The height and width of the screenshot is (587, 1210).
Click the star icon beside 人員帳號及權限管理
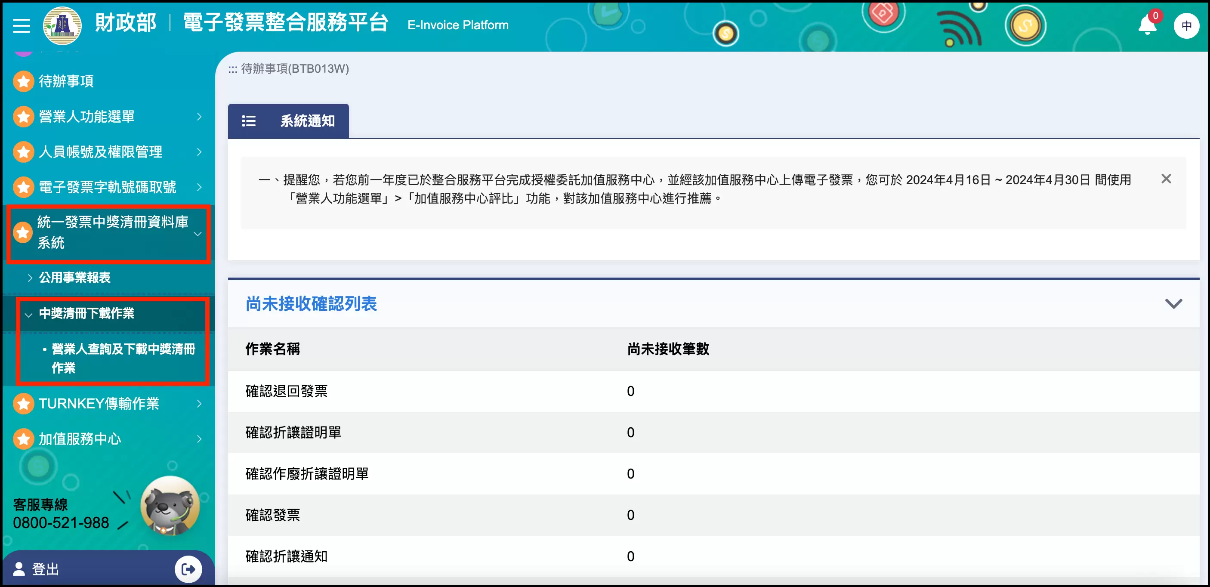click(23, 151)
